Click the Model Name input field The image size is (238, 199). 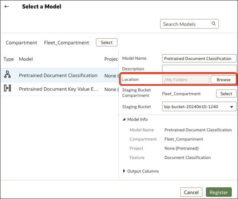(x=199, y=58)
